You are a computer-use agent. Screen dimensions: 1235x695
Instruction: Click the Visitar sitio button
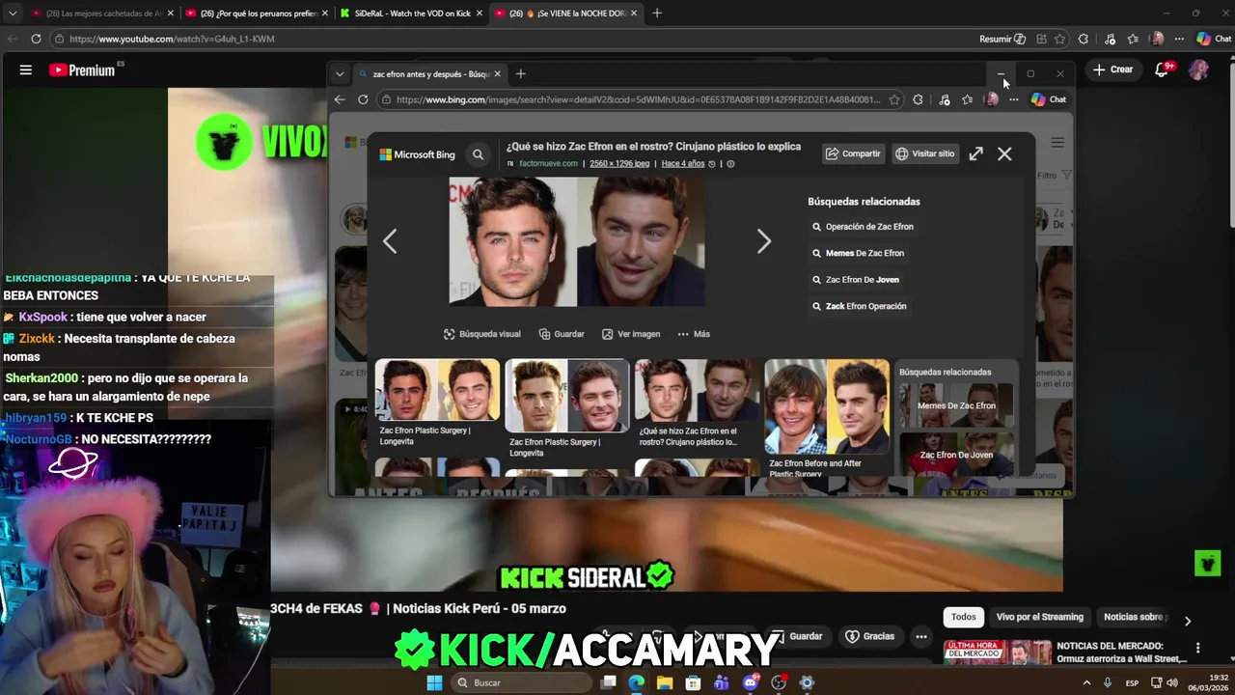click(924, 153)
